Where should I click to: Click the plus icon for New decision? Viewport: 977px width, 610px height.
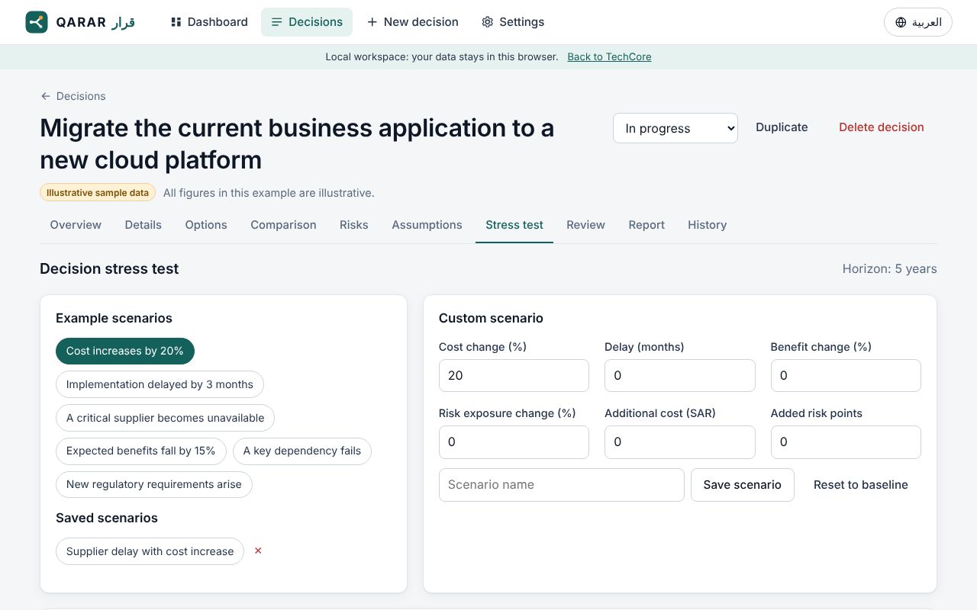tap(372, 22)
